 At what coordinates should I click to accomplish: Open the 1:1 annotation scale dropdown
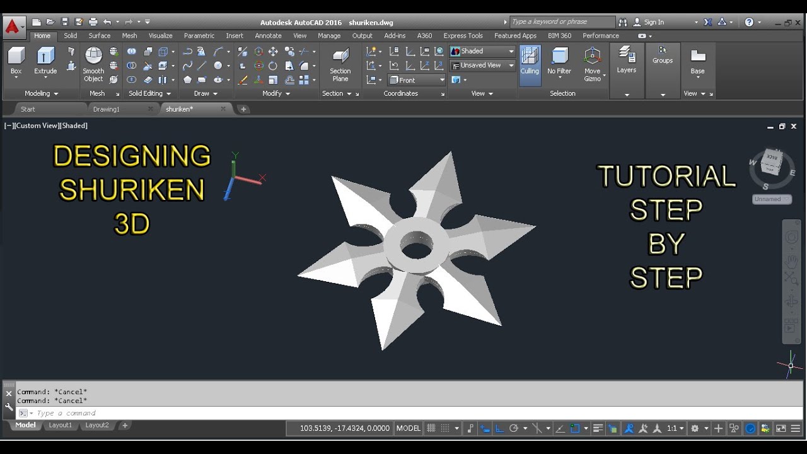tap(675, 428)
